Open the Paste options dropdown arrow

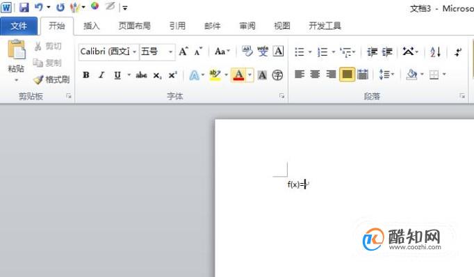[16, 81]
